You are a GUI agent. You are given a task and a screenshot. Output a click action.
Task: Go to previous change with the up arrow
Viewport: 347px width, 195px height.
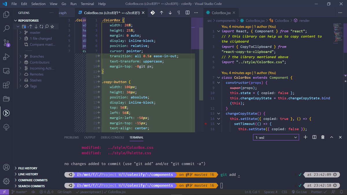(161, 13)
